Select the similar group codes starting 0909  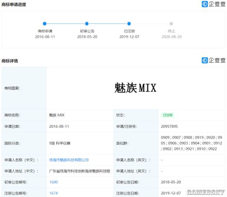(x=192, y=143)
